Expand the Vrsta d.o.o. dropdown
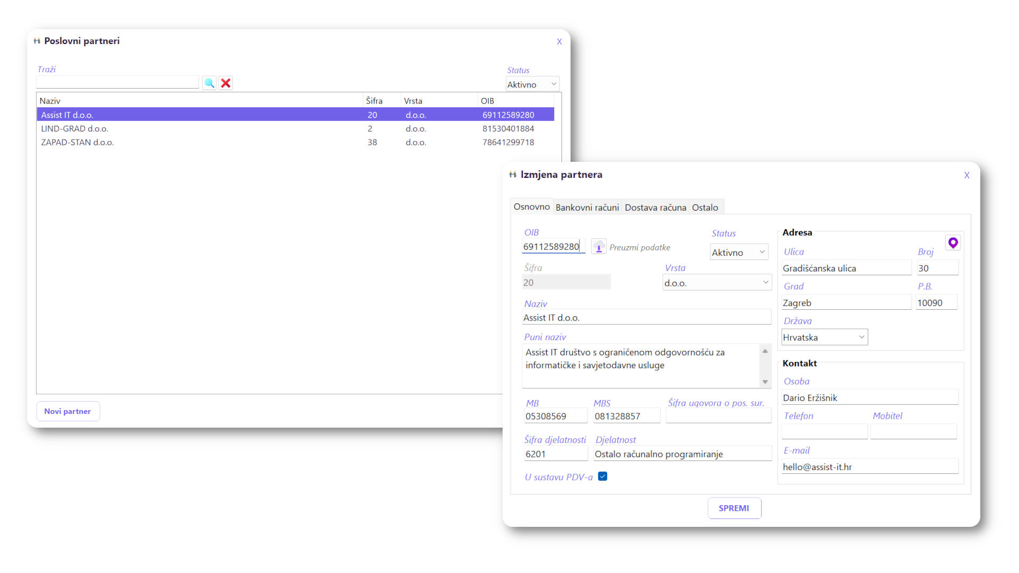The width and height of the screenshot is (1019, 573). [x=716, y=283]
